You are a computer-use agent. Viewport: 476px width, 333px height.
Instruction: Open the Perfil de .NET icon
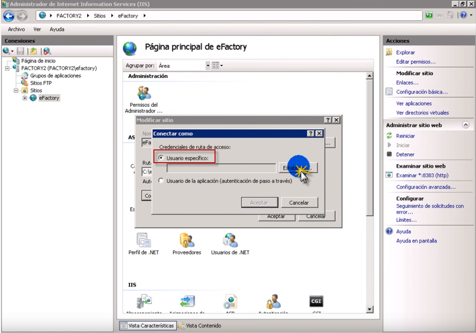(x=143, y=241)
